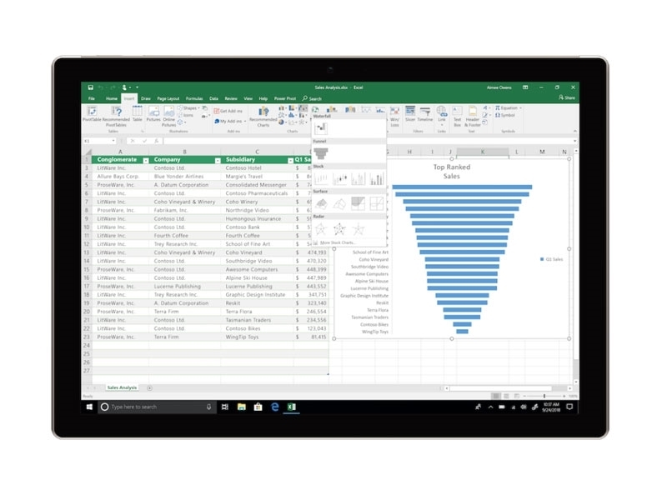Screen dimensions: 667x500
Task: Expand the formula bar
Action: point(574,141)
